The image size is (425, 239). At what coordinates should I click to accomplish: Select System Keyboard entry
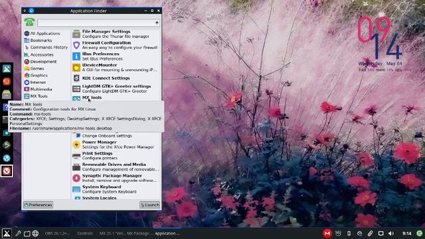click(x=116, y=189)
